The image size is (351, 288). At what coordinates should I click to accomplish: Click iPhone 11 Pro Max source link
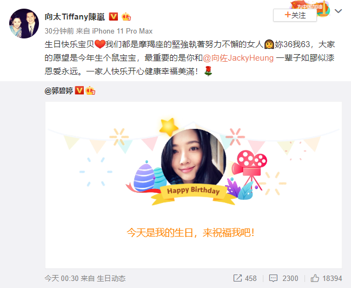tap(122, 31)
